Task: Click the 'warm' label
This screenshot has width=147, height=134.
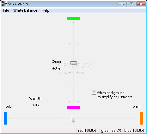Action: [x=137, y=106]
